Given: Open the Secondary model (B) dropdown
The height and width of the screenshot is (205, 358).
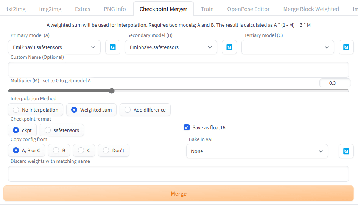Looking at the screenshot, I should coord(171,47).
